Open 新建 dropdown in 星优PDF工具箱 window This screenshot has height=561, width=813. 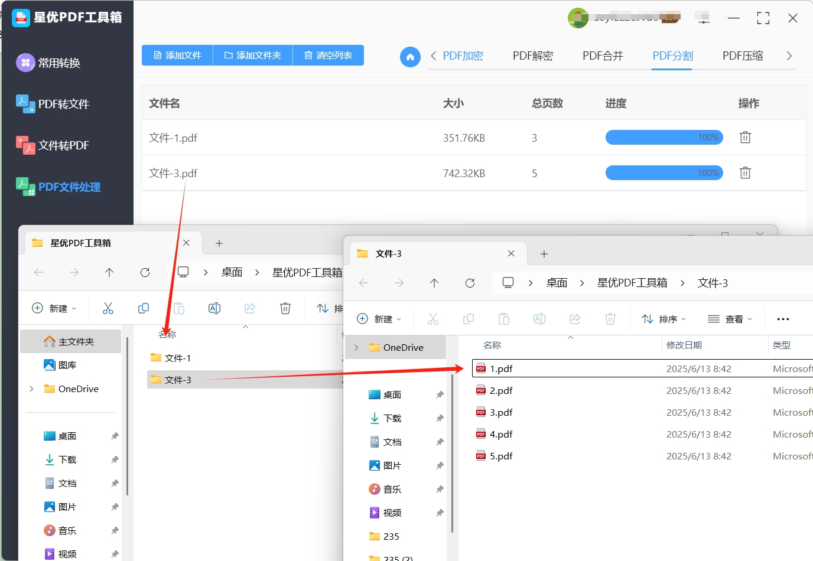(x=54, y=308)
